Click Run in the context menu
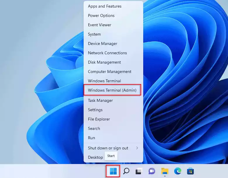The width and height of the screenshot is (228, 178). pyautogui.click(x=91, y=138)
